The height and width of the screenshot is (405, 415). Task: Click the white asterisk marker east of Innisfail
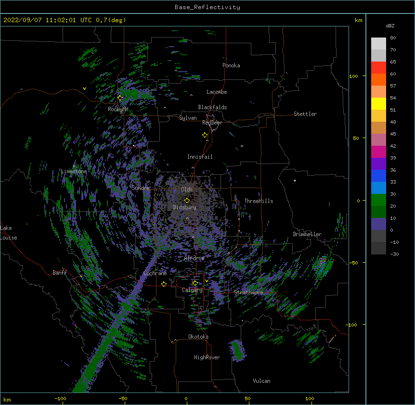(x=242, y=146)
